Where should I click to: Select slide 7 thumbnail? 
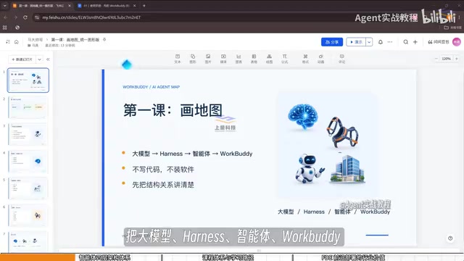click(28, 241)
